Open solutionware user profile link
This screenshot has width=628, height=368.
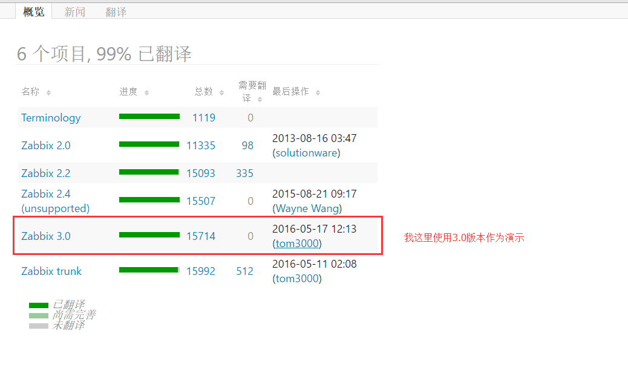tap(306, 153)
